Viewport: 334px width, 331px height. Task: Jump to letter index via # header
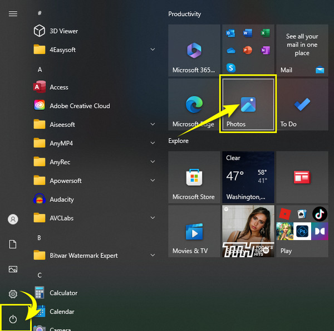pyautogui.click(x=40, y=13)
